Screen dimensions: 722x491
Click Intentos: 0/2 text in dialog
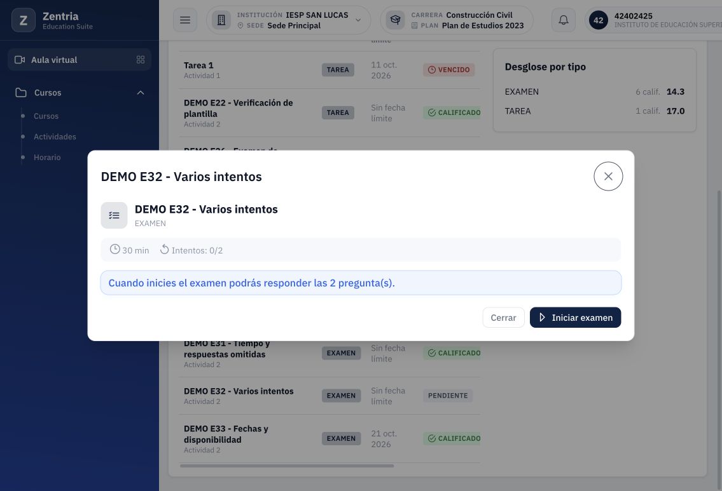click(197, 250)
